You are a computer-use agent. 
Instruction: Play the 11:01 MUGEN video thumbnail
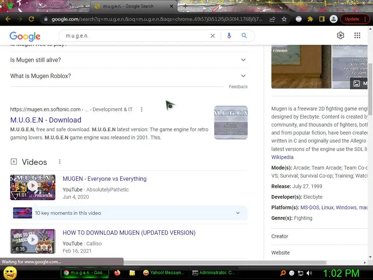(33, 187)
